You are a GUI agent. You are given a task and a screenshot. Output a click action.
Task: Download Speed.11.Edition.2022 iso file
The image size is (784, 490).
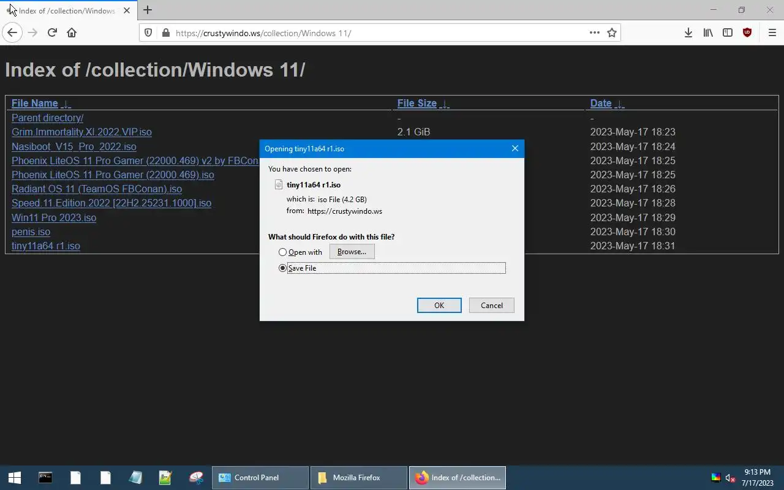(111, 203)
